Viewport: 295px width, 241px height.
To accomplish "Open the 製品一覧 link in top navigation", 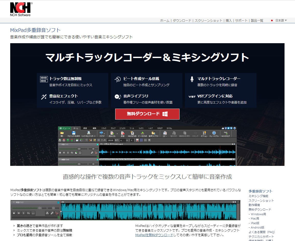I will pos(257,20).
